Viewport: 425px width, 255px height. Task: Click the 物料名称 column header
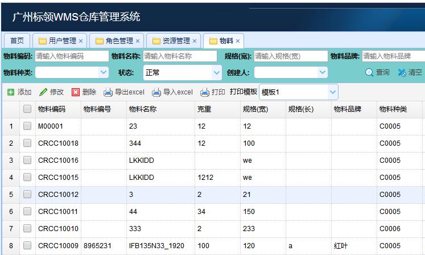143,109
